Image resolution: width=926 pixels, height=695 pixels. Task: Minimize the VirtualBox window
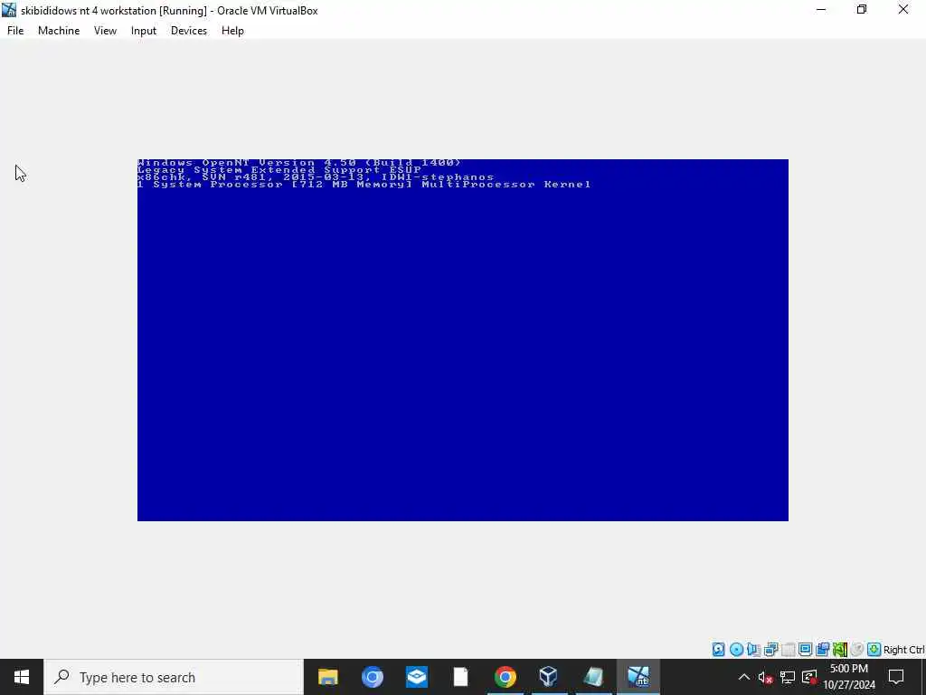821,10
